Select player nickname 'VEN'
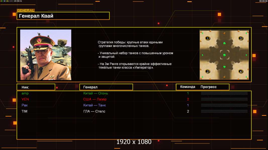 (x=25, y=99)
